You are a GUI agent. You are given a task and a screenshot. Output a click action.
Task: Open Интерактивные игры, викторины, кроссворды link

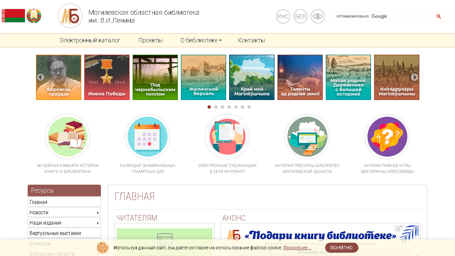point(387,169)
